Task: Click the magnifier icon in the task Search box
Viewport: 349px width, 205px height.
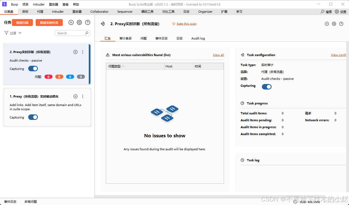Action: coord(87,33)
